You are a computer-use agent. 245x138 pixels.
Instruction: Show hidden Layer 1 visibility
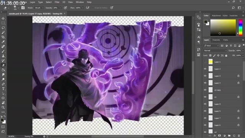pyautogui.click(x=205, y=62)
